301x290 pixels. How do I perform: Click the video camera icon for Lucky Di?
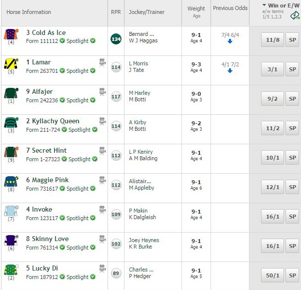102,269
